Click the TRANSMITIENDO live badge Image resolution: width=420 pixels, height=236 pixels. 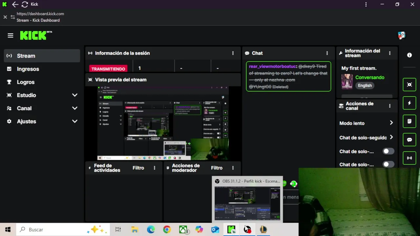tap(108, 69)
